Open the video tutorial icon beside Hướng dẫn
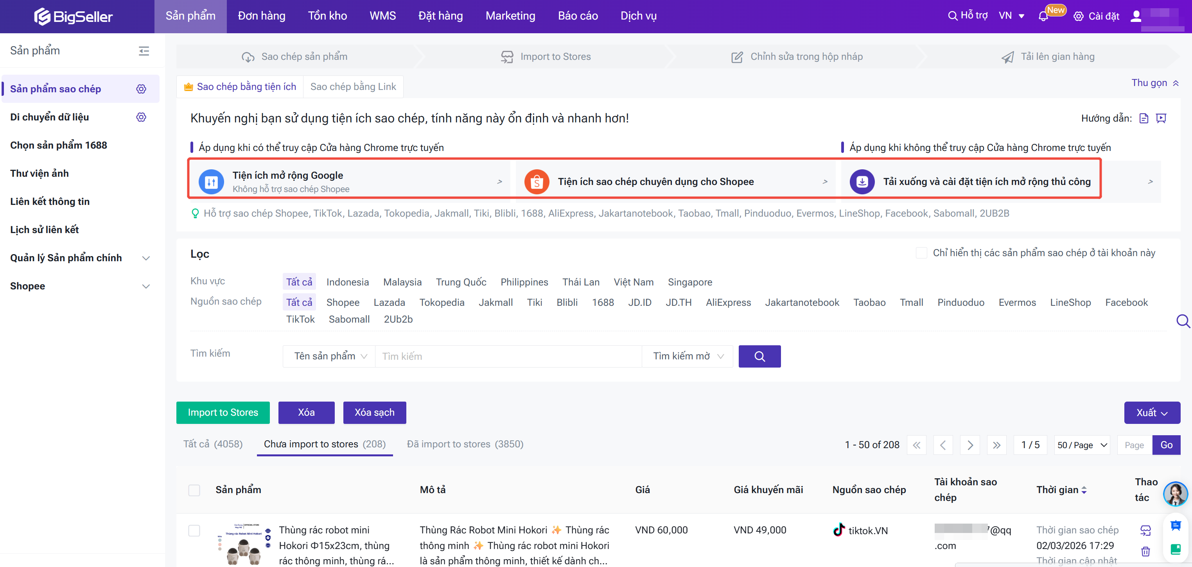This screenshot has width=1192, height=567. (x=1161, y=118)
